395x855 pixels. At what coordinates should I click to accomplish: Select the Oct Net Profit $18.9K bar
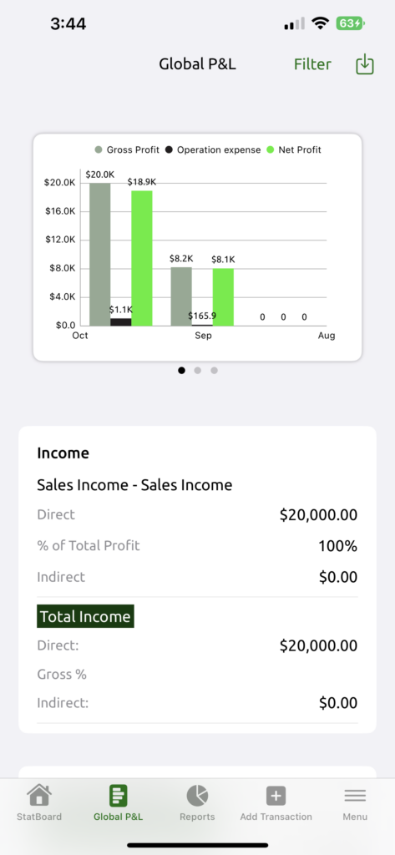[x=142, y=258]
